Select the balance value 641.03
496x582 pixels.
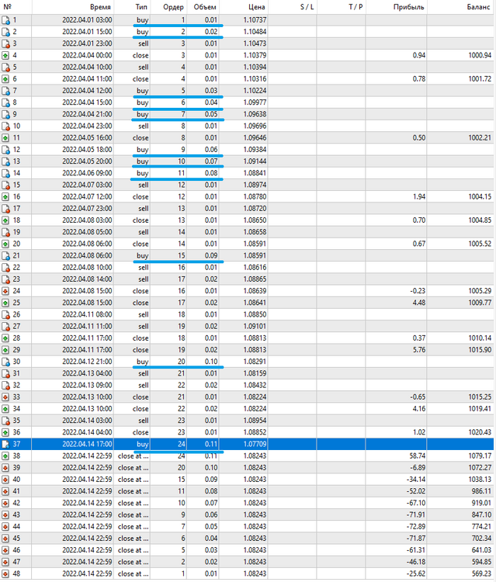(x=481, y=550)
